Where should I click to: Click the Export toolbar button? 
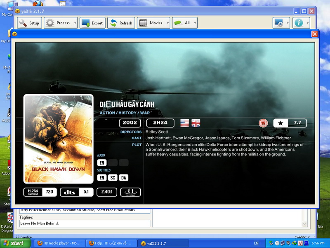tap(92, 23)
